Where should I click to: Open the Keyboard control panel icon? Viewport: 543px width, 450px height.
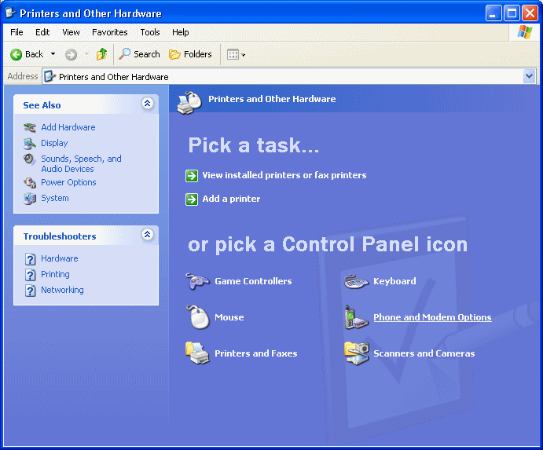pos(356,281)
